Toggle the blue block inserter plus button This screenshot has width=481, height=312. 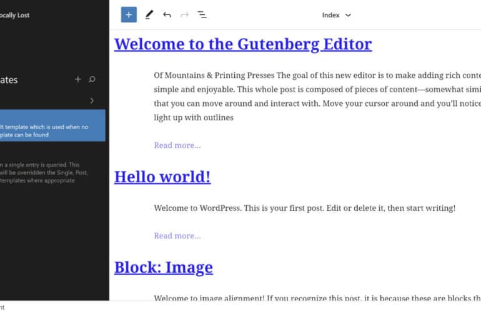(129, 15)
